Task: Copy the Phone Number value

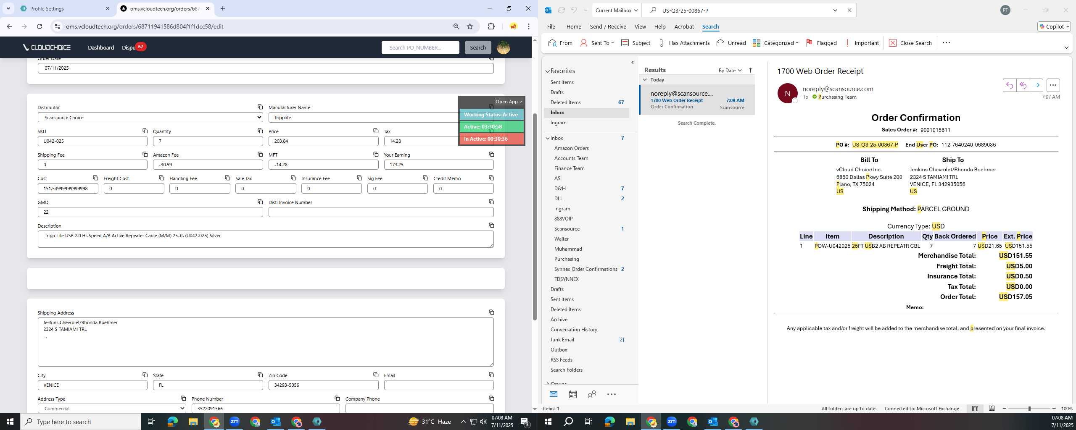Action: (337, 398)
